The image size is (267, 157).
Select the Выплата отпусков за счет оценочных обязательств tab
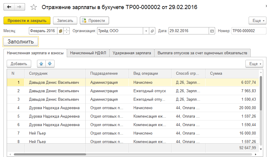[x=202, y=53]
